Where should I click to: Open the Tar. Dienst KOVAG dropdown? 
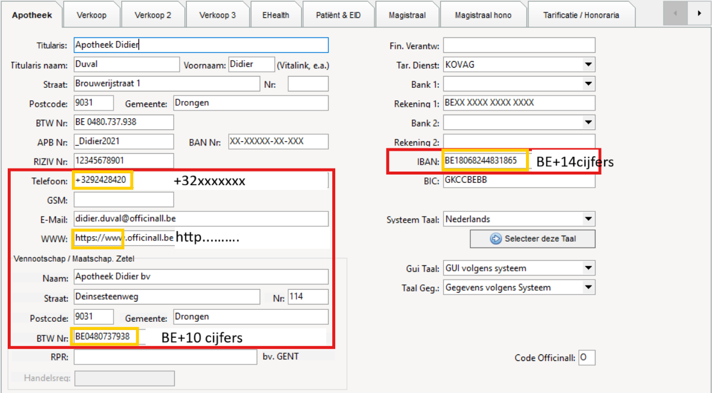tap(588, 65)
